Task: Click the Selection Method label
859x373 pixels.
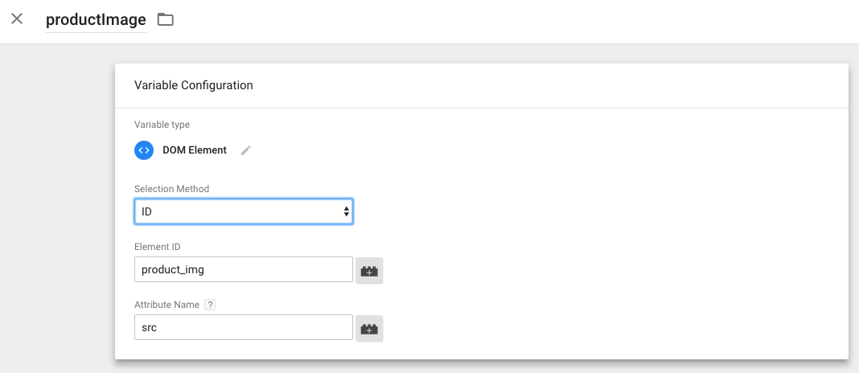Action: pyautogui.click(x=171, y=189)
